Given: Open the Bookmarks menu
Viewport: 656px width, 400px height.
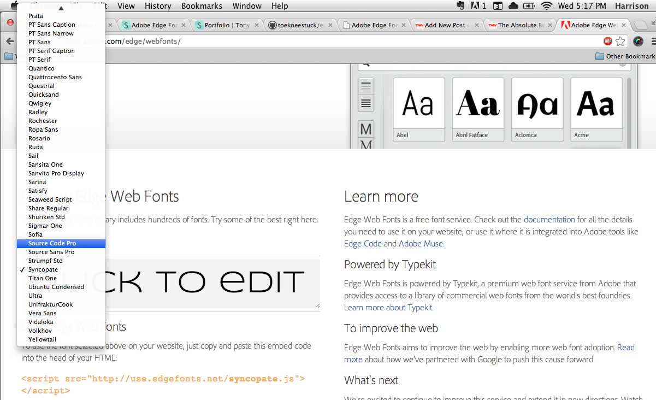Looking at the screenshot, I should pos(202,6).
